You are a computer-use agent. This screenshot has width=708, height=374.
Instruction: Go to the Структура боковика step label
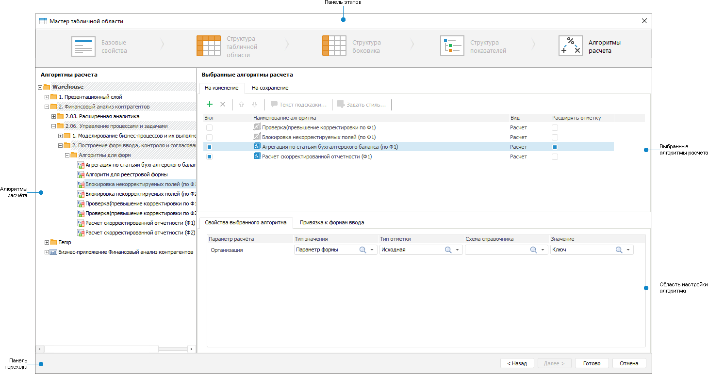point(367,47)
